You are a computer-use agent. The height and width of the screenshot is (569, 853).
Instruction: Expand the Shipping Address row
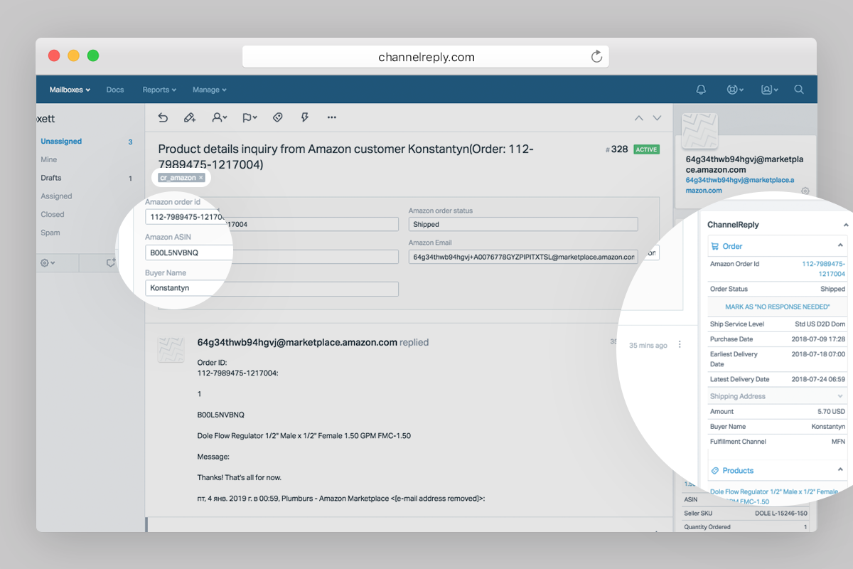[778, 396]
